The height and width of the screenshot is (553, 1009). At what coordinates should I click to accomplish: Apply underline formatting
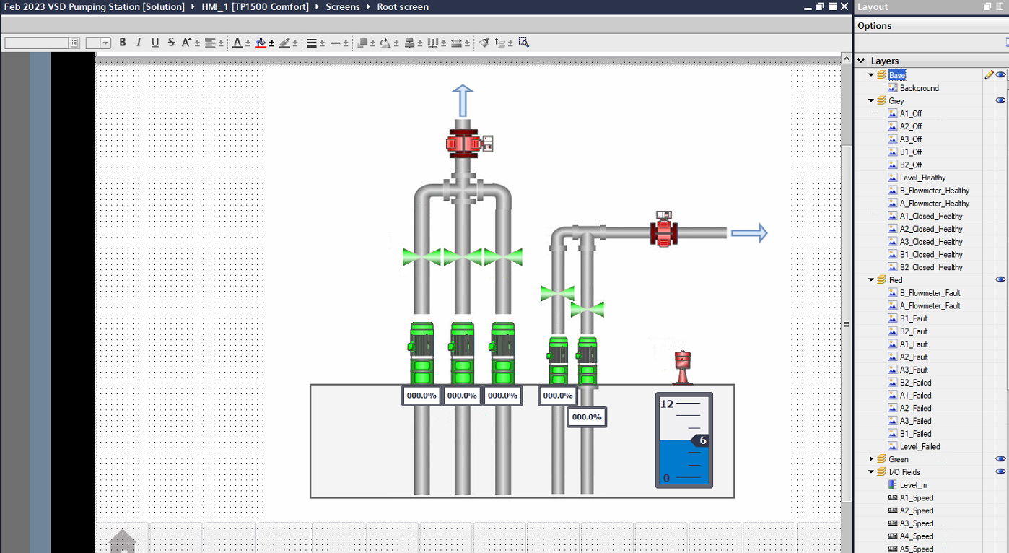154,43
